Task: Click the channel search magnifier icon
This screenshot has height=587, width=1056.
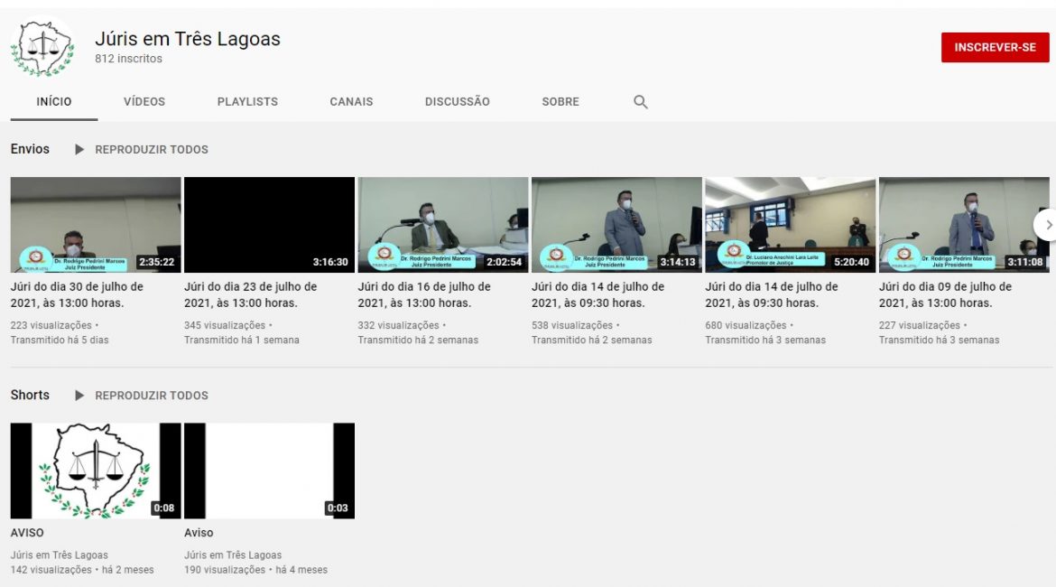Action: (x=641, y=102)
